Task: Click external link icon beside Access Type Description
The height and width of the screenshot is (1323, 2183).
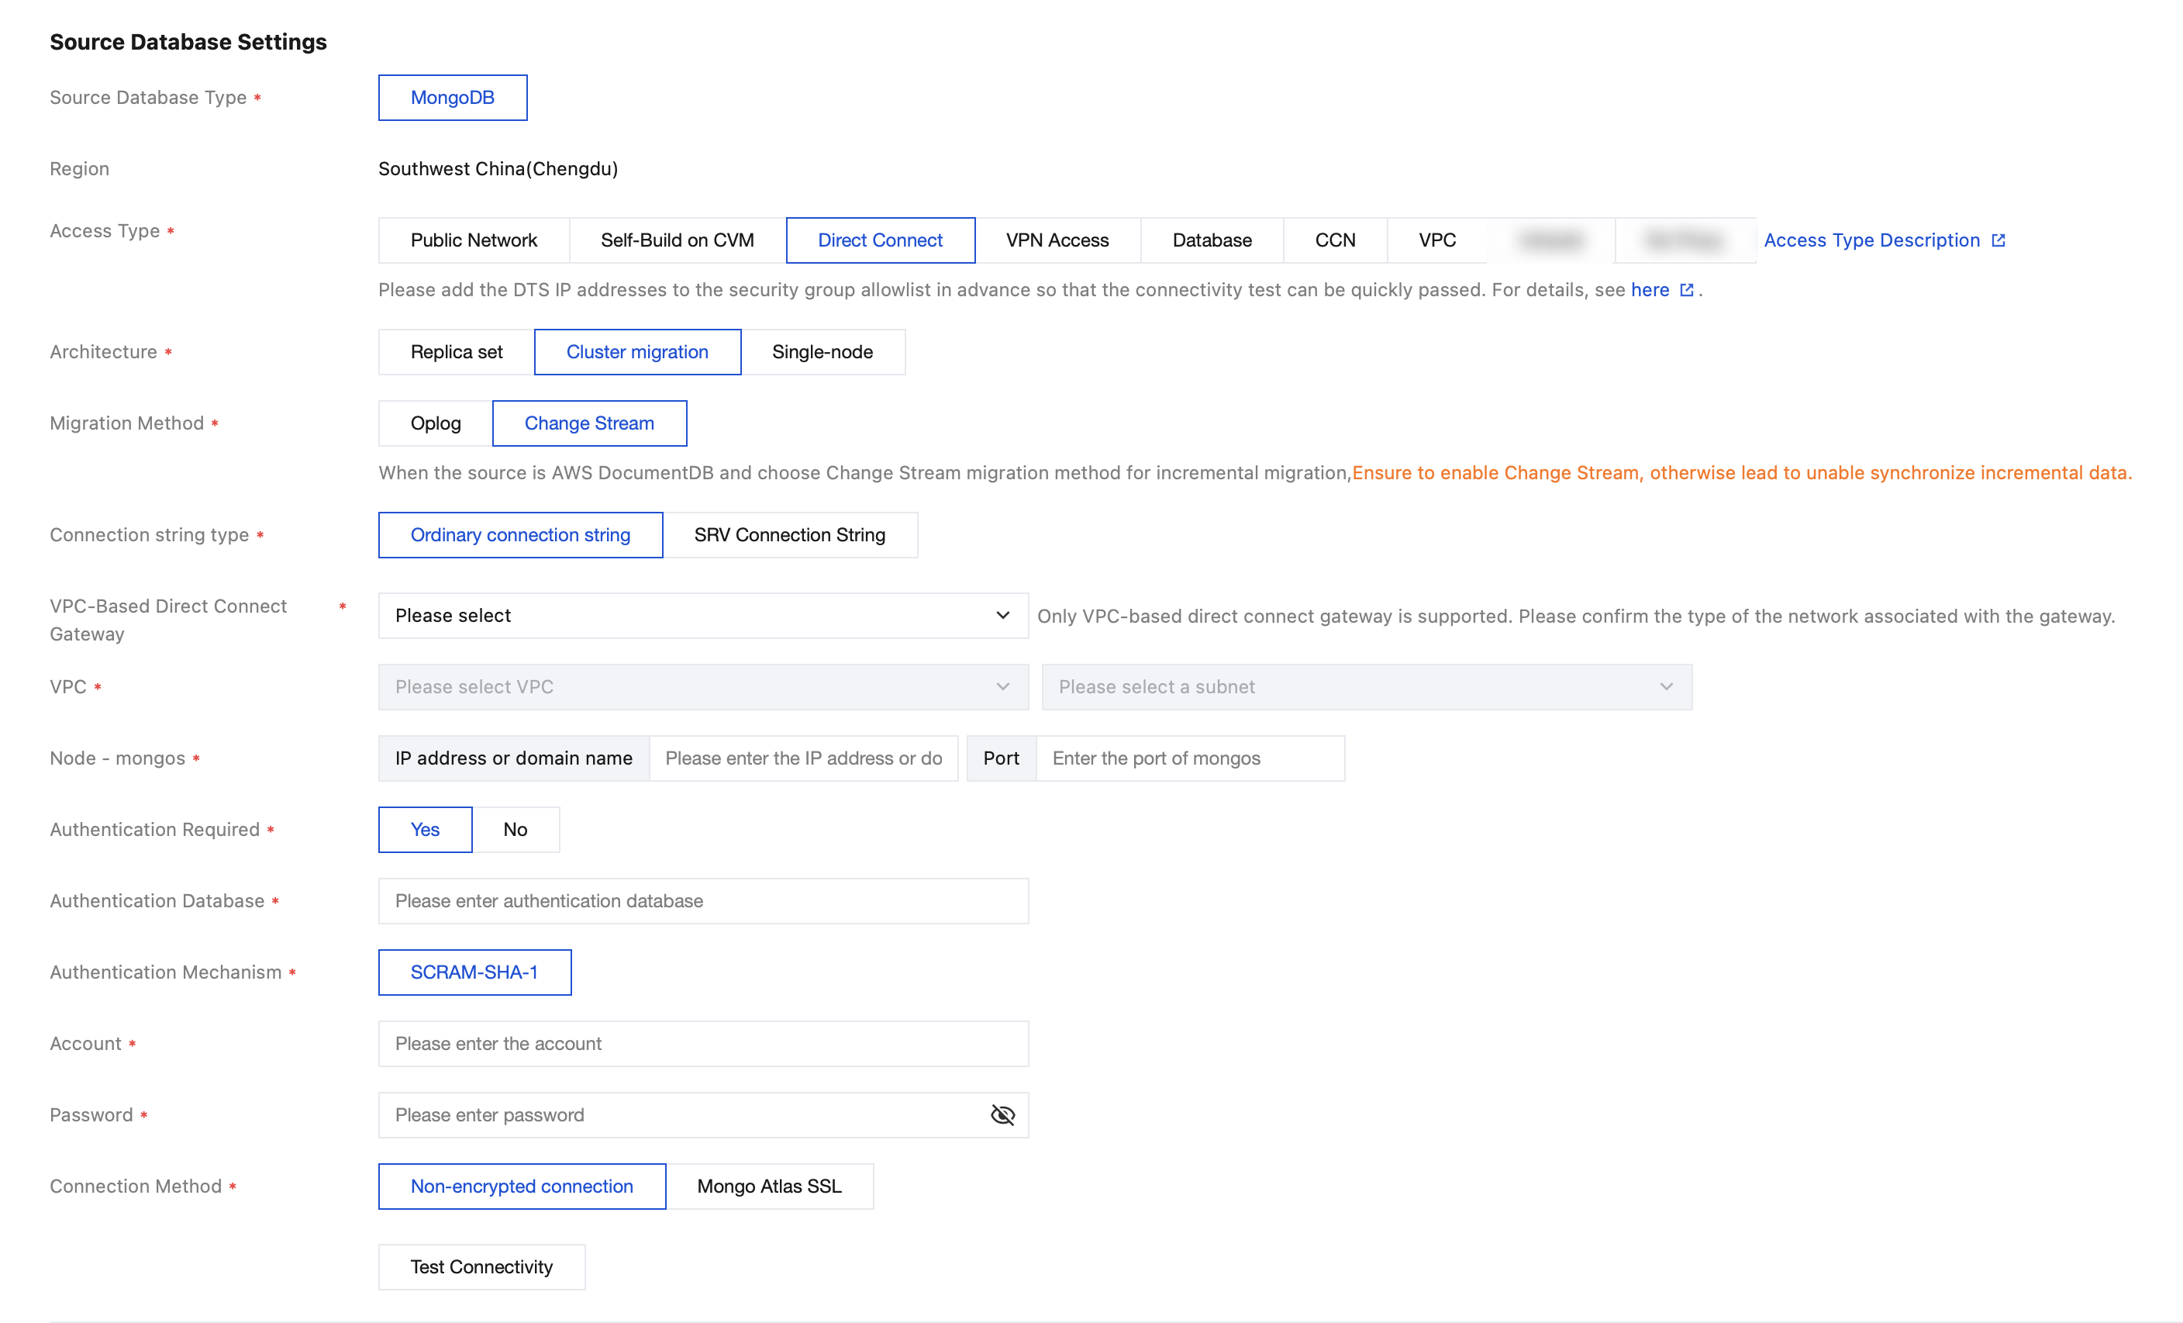Action: point(1998,240)
